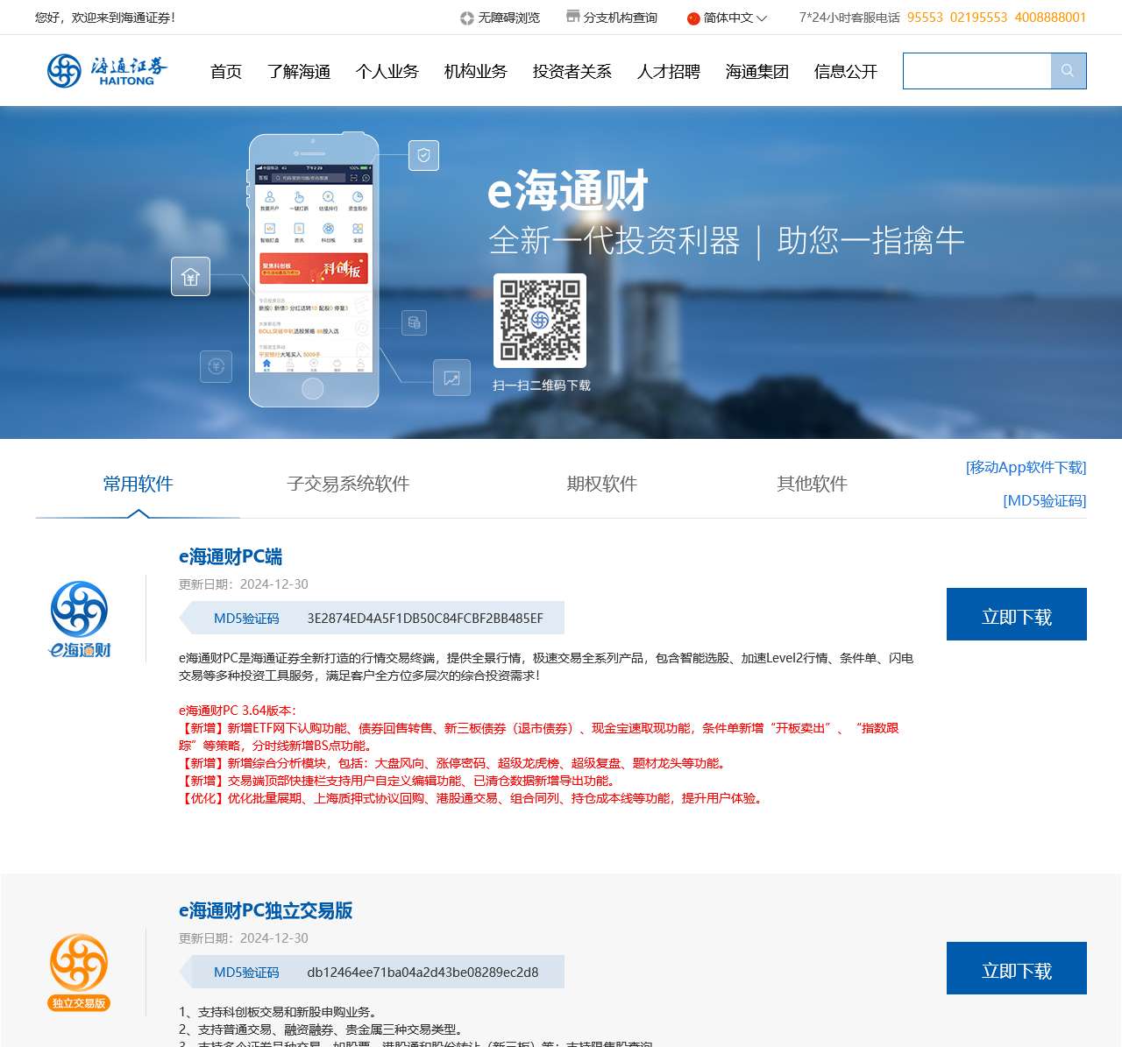Click the 您好，欢迎来到海通证券 greeting

coord(105,18)
